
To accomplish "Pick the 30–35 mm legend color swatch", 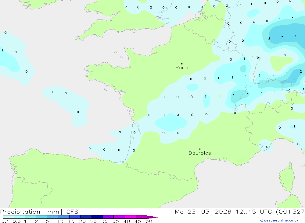I will (108, 217).
